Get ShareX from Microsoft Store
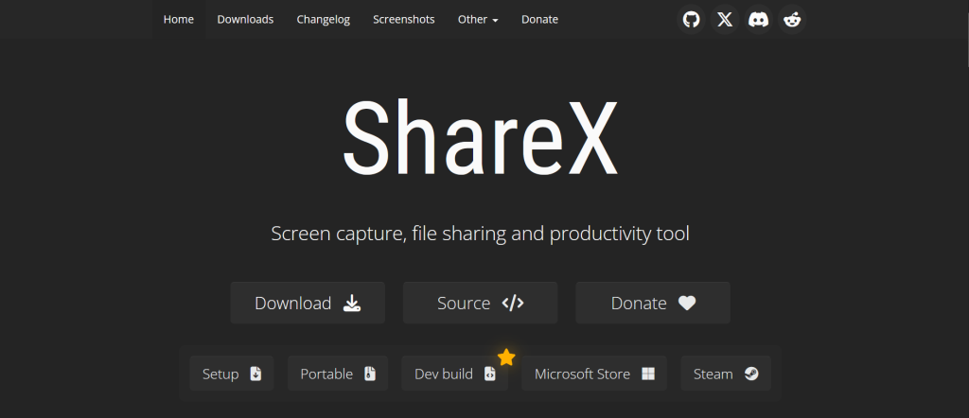969x418 pixels. 594,374
